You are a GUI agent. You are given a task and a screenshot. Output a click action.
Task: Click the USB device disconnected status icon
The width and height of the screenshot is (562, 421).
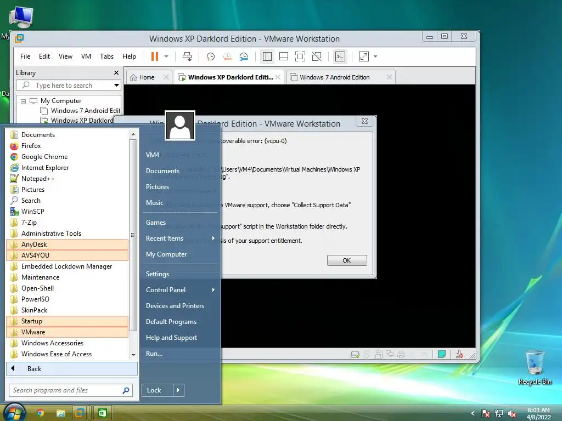459,355
